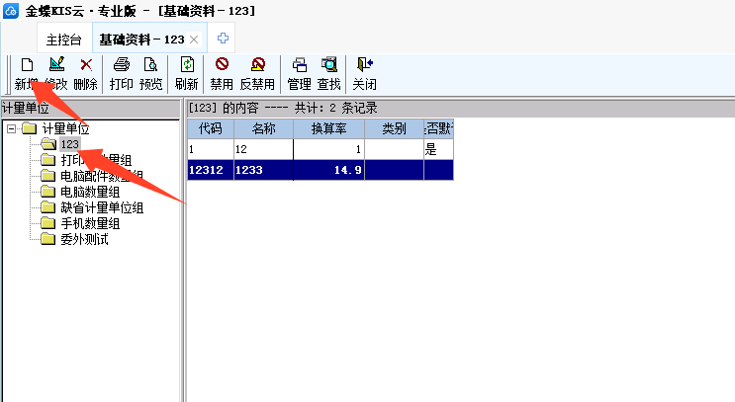Select the 电脑数量组 folder in the tree
This screenshot has height=402, width=735.
(90, 192)
